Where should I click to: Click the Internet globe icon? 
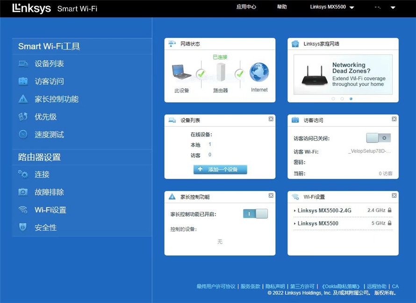click(x=259, y=72)
